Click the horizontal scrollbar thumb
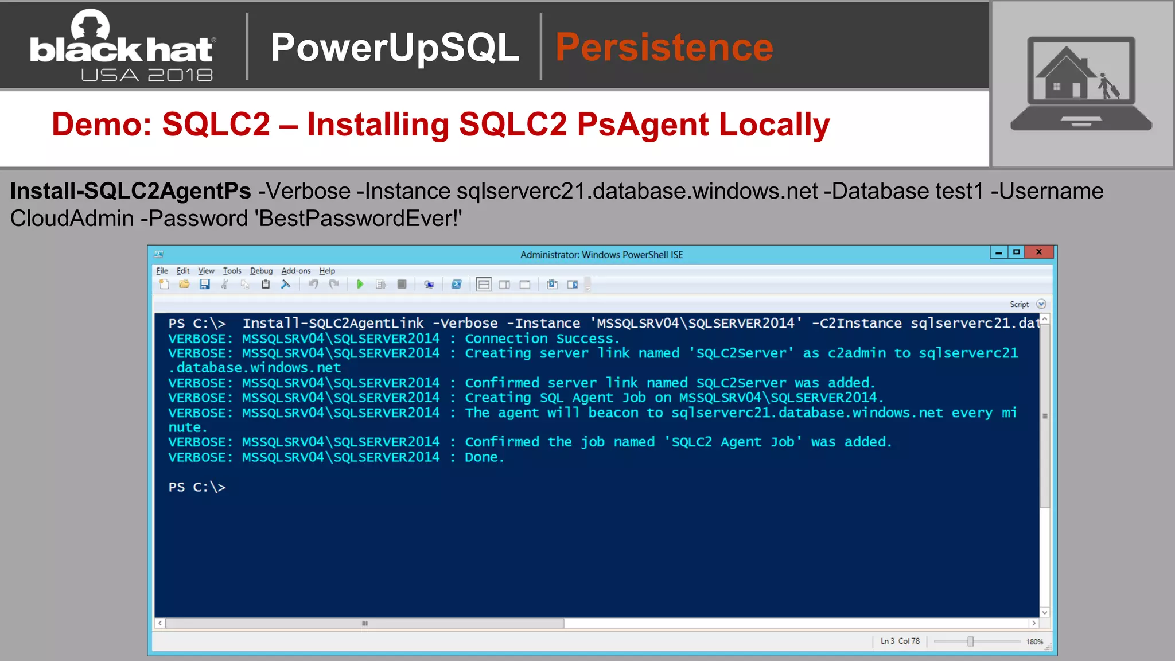 [365, 623]
